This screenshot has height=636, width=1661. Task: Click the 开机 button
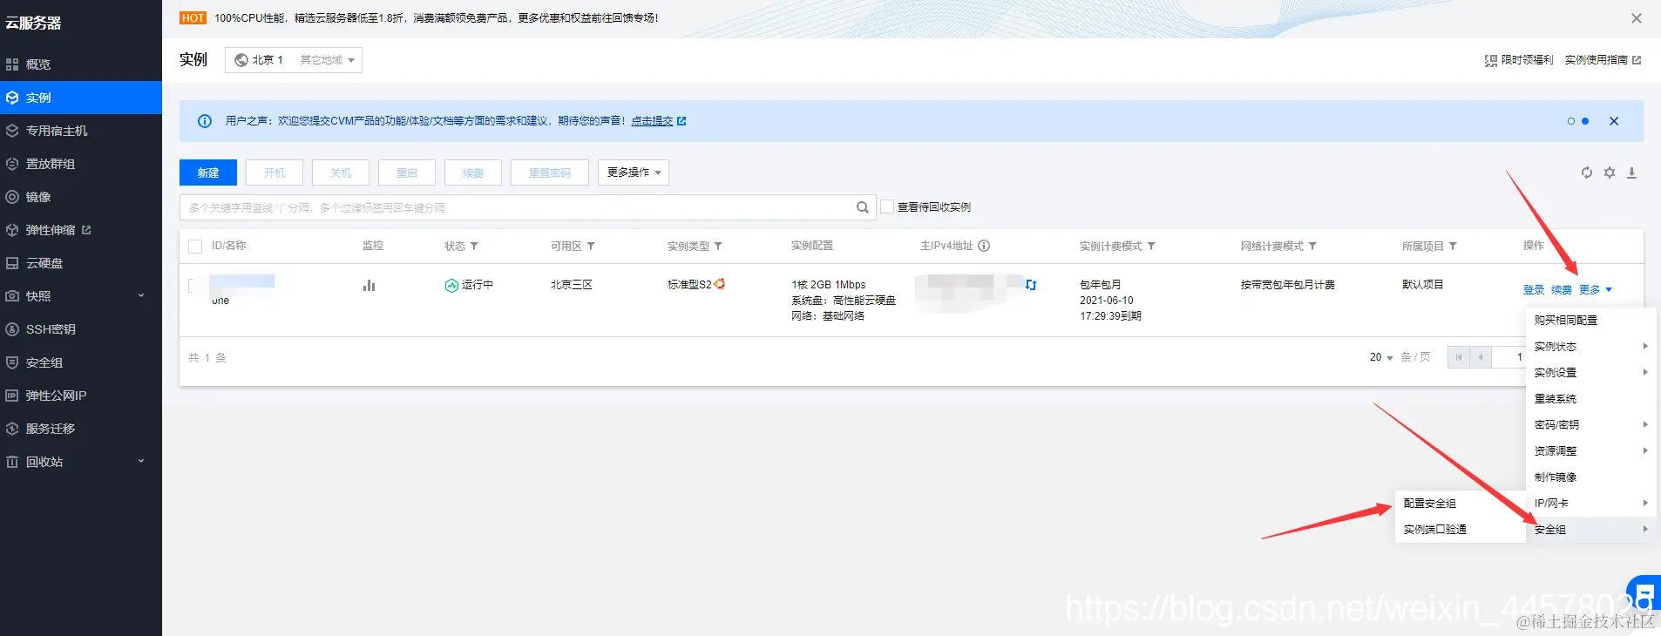point(275,173)
